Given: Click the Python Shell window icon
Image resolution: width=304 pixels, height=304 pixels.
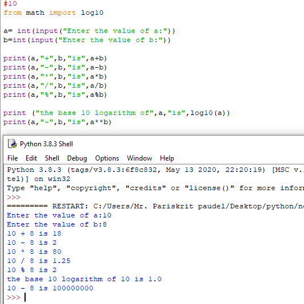Looking at the screenshot, I should pos(12,144).
